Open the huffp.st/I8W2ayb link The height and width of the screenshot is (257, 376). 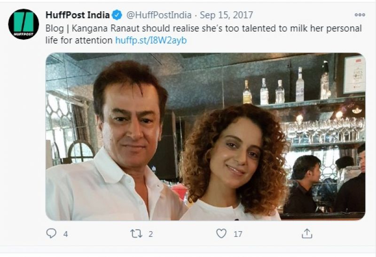click(151, 40)
